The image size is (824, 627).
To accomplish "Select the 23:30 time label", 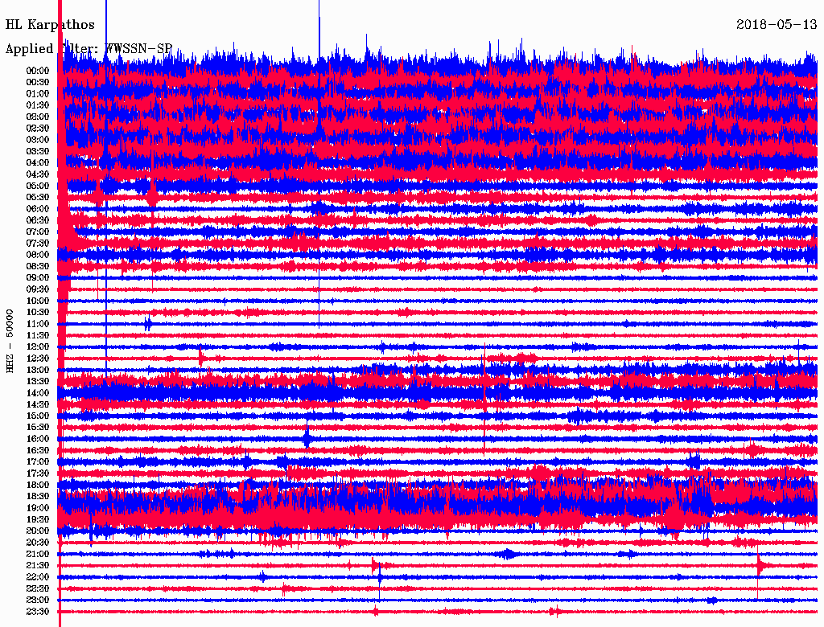I will [x=37, y=612].
